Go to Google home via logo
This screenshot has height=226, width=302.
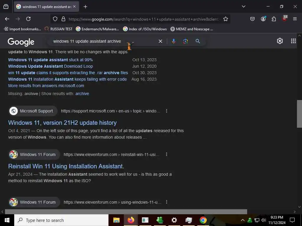click(21, 42)
